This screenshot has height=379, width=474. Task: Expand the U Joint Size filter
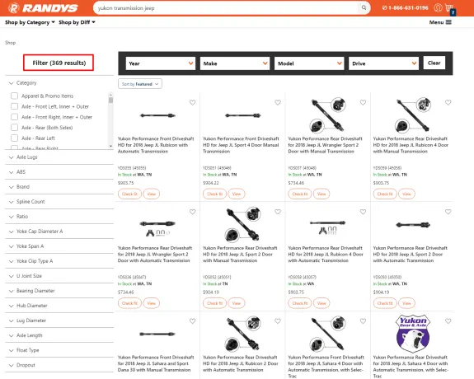pos(59,276)
